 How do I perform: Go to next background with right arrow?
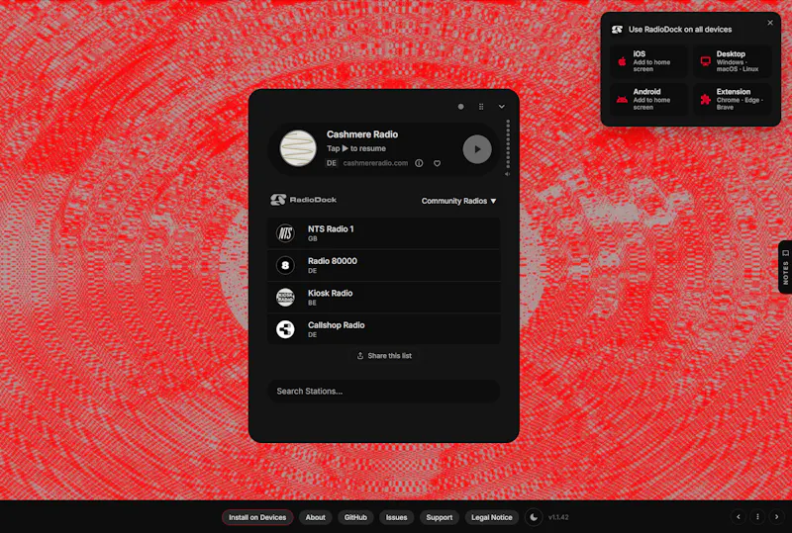[777, 517]
